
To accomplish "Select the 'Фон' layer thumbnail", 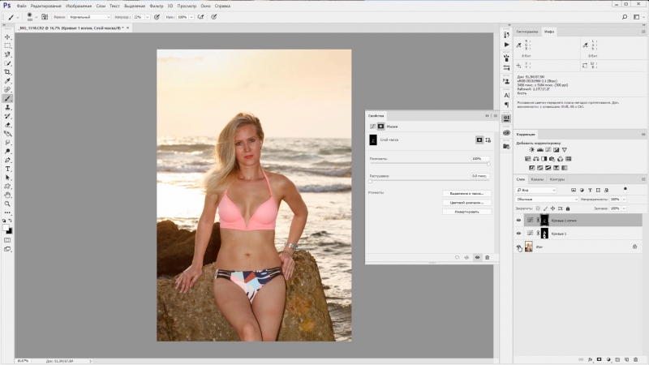I will point(530,247).
